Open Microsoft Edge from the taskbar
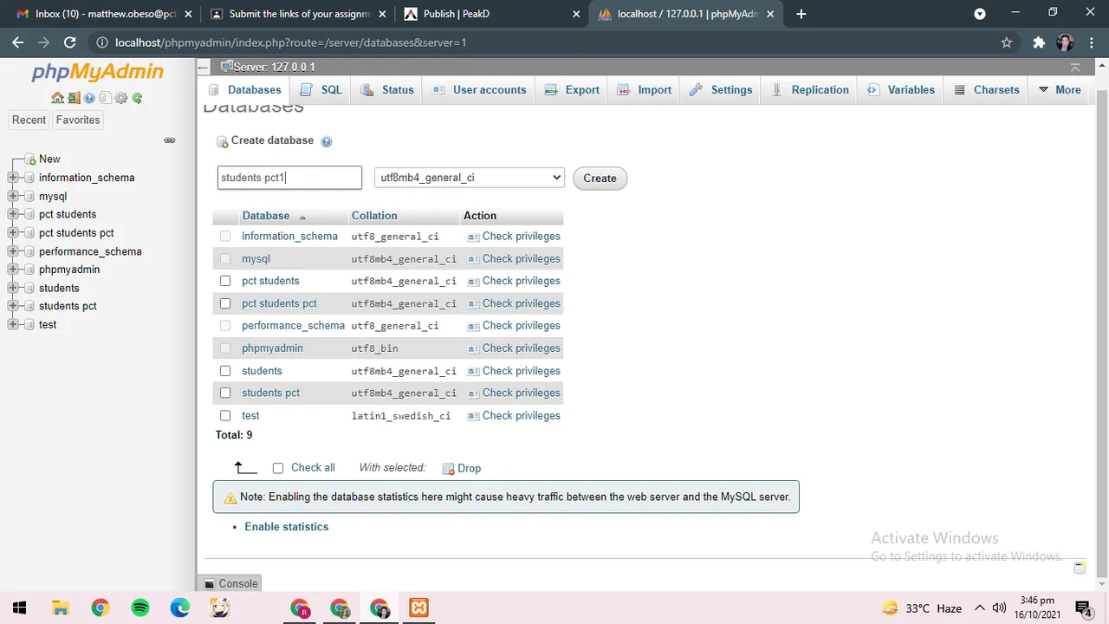The image size is (1109, 624). pyautogui.click(x=180, y=608)
